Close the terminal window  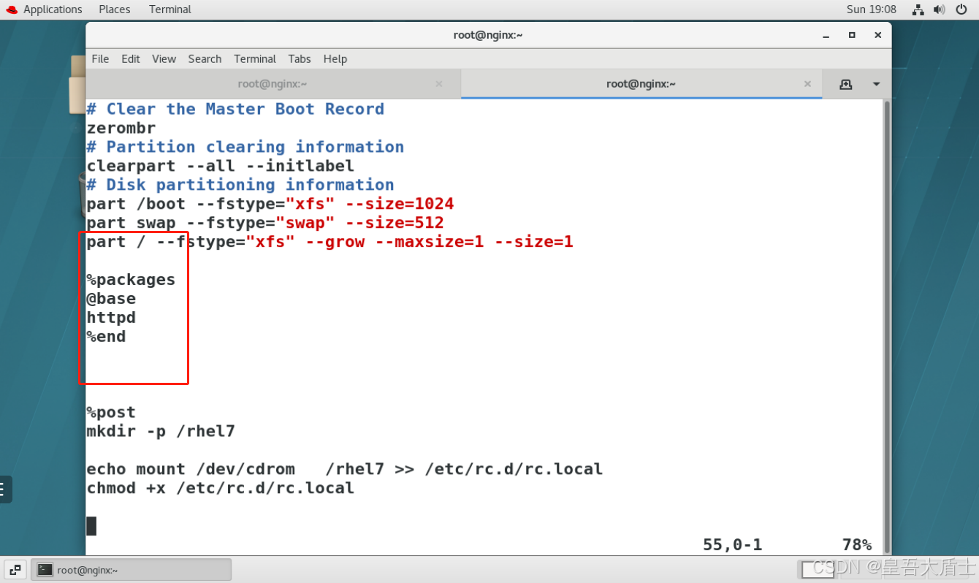[877, 35]
